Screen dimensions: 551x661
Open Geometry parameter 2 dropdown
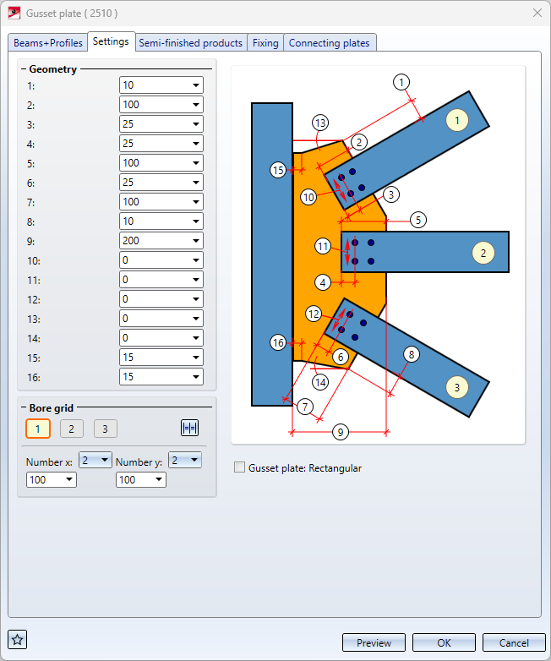pyautogui.click(x=196, y=105)
